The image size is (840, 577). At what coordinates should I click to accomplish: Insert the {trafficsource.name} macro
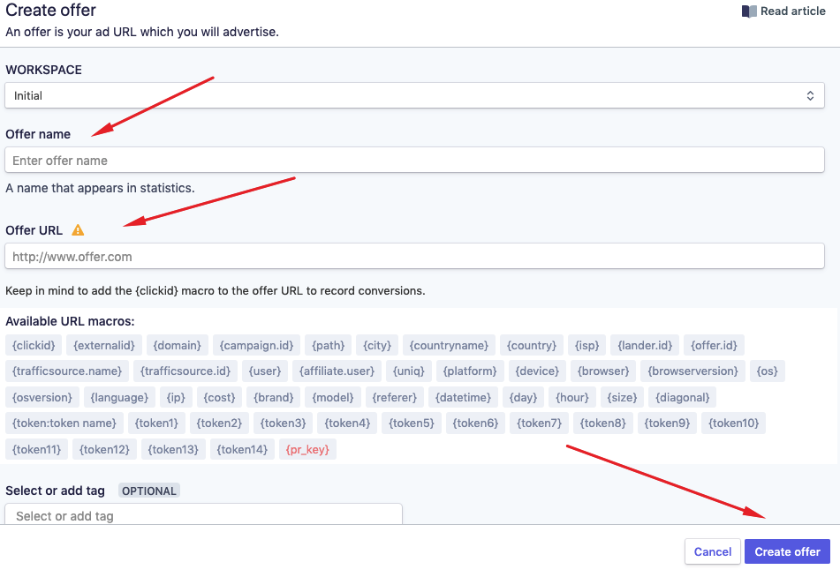(x=66, y=371)
